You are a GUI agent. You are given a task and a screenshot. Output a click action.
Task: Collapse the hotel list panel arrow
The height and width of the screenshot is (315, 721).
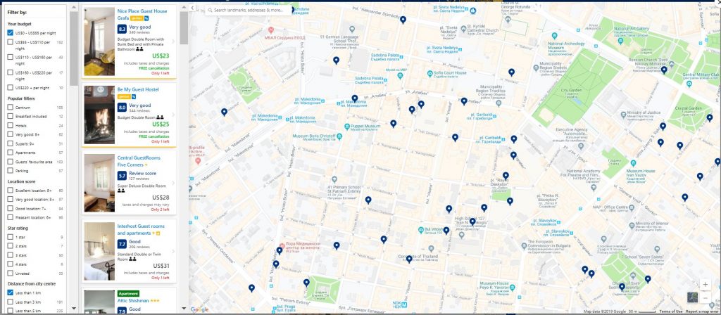193,8
